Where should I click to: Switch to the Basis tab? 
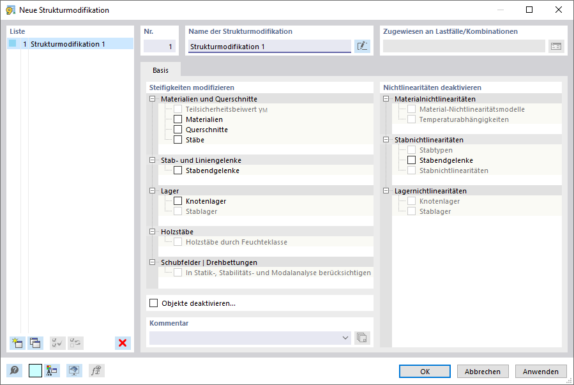[161, 70]
